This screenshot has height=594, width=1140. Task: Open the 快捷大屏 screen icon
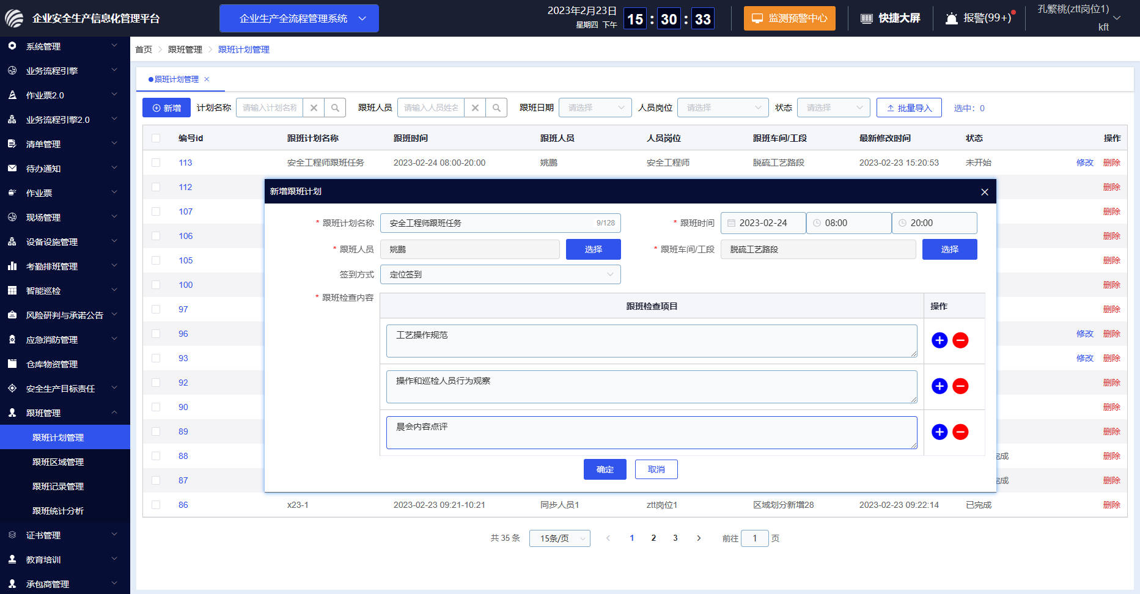click(866, 18)
